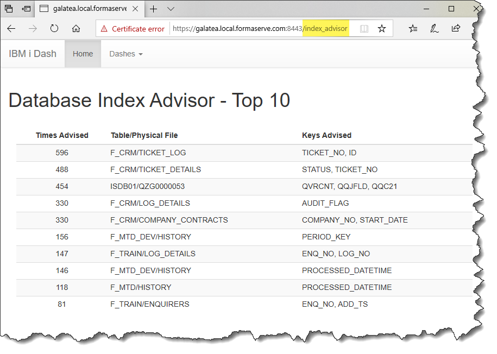
Task: Open reading view book icon
Action: click(x=364, y=29)
